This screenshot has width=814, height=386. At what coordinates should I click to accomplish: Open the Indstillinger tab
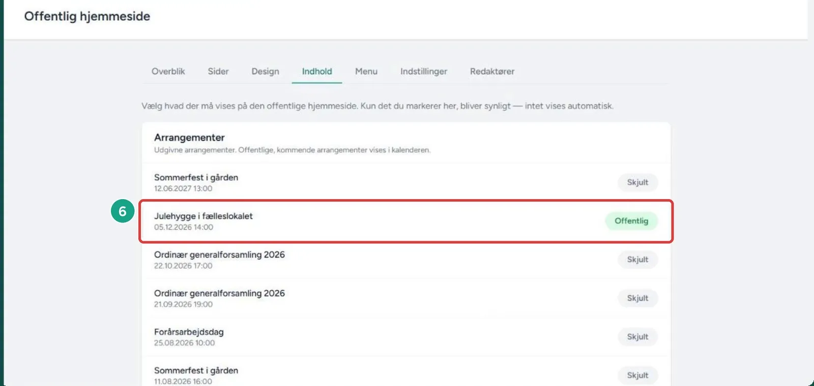(424, 72)
